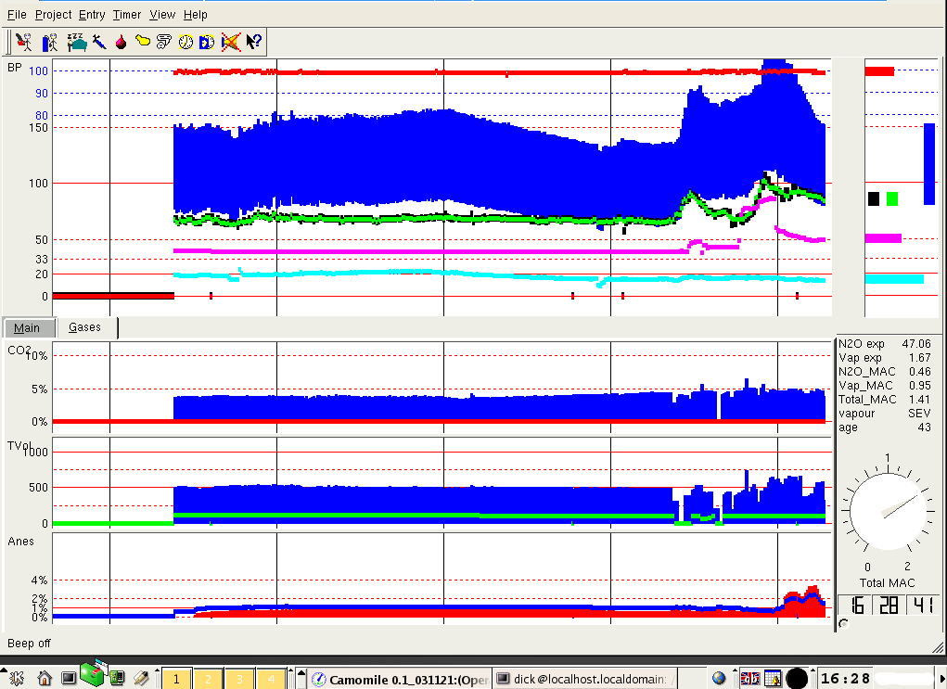Click the syringe injection toolbar icon
The image size is (947, 689).
(98, 41)
